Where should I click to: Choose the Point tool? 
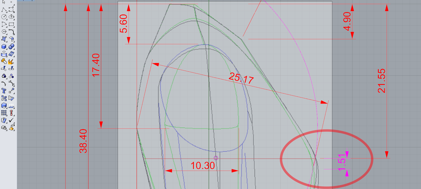(11, 2)
